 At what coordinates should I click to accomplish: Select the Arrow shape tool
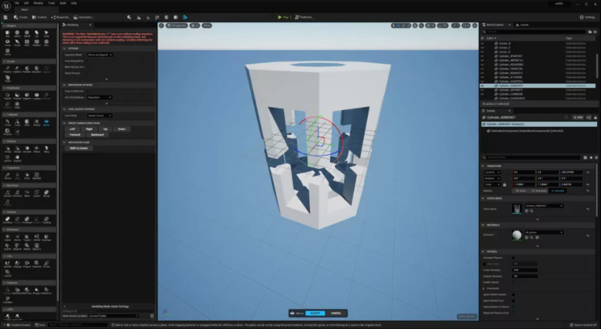coord(17,43)
